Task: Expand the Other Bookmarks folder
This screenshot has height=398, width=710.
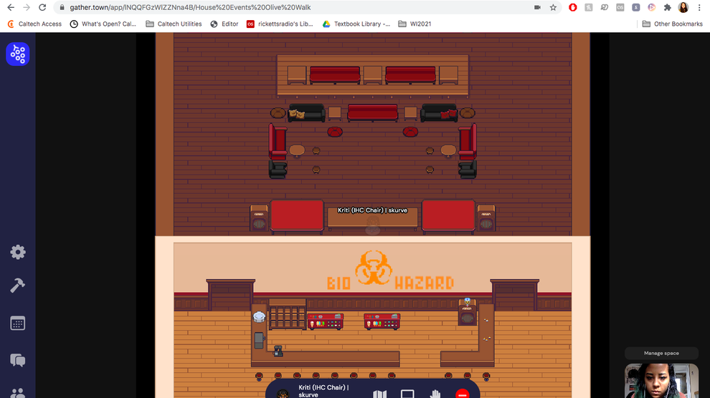Action: coord(672,24)
